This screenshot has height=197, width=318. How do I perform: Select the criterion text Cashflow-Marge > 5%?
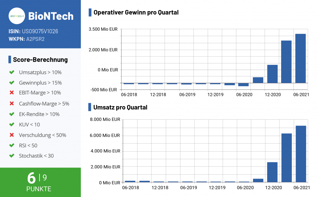click(44, 104)
